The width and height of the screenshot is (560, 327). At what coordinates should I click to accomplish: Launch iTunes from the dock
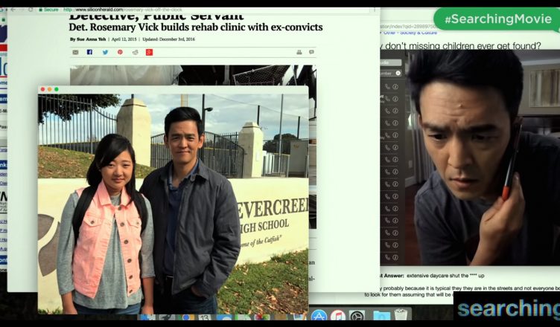338,317
